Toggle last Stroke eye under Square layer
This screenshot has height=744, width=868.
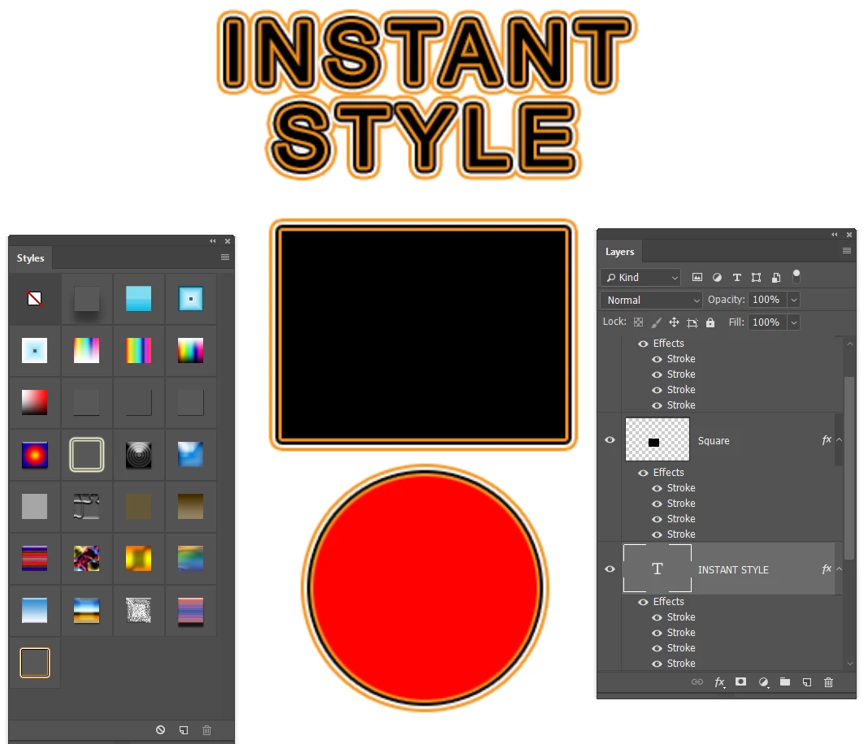coord(657,534)
